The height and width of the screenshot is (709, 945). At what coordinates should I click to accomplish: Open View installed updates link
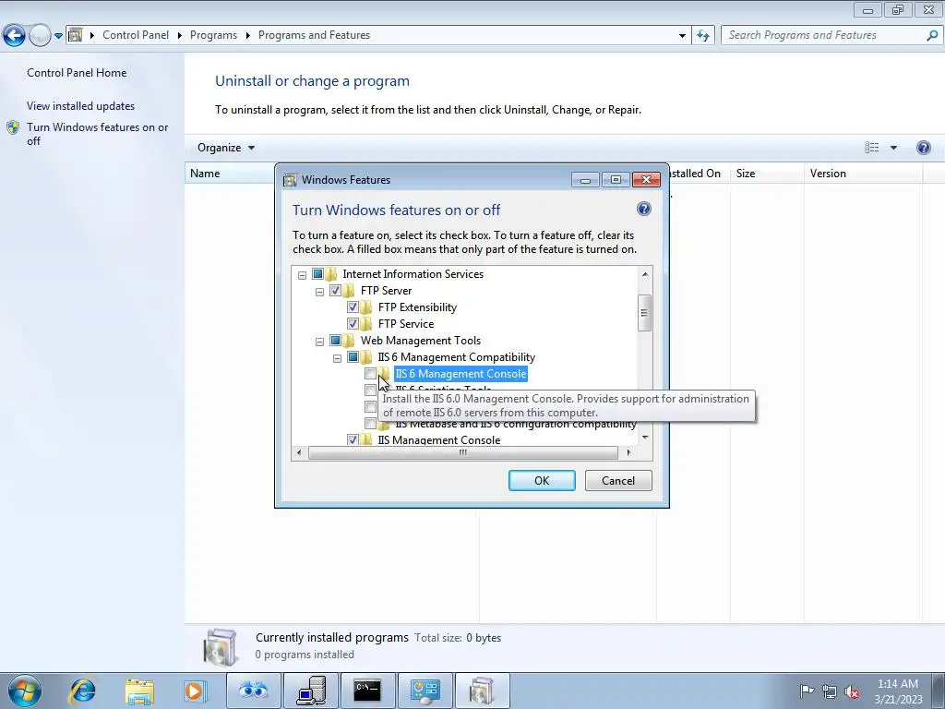tap(81, 106)
